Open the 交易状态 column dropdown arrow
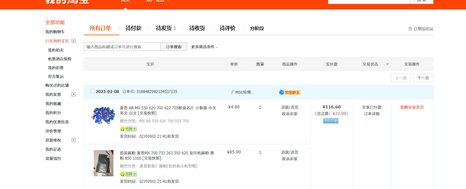This screenshot has height=189, width=466. [388, 64]
